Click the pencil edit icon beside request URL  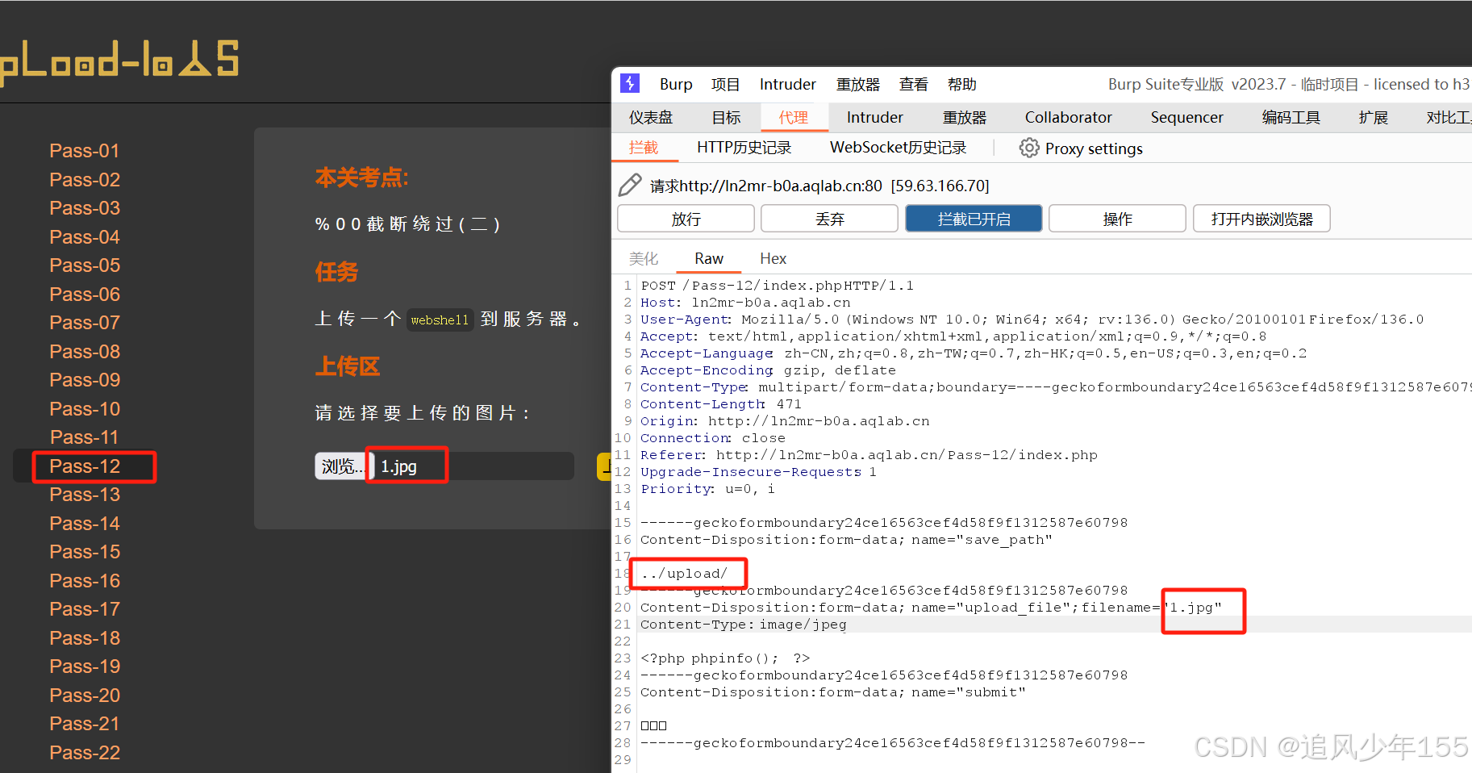pos(630,185)
